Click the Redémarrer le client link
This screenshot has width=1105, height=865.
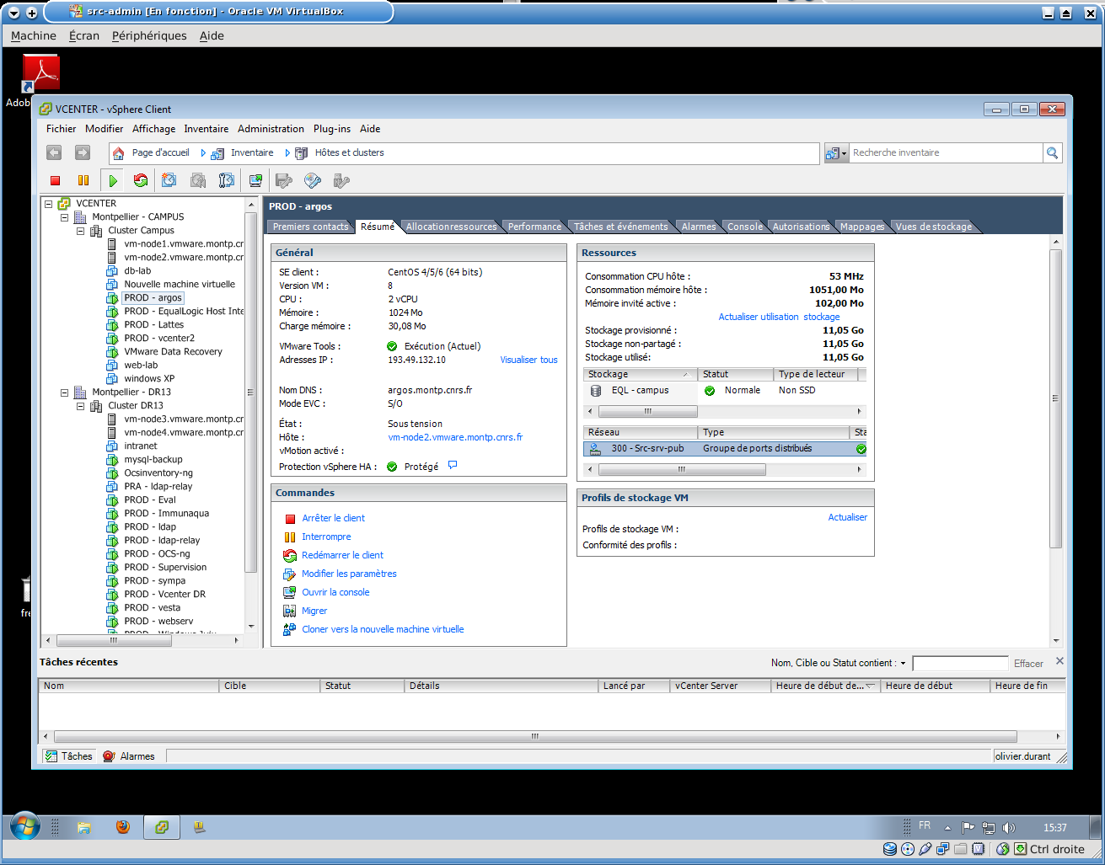click(x=342, y=555)
